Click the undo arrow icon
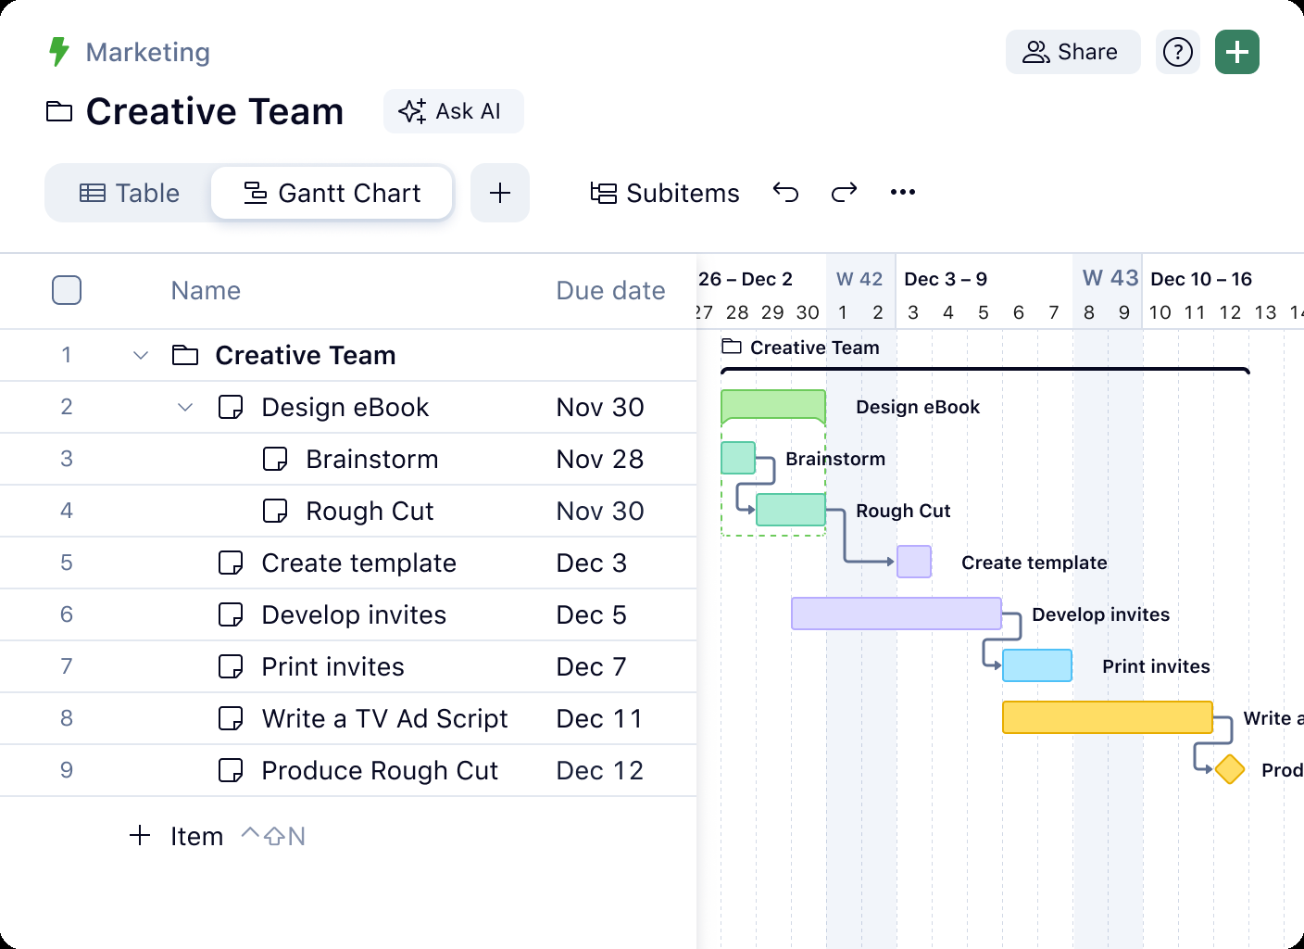This screenshot has height=949, width=1304. [785, 192]
